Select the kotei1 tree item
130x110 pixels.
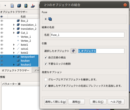(24, 45)
